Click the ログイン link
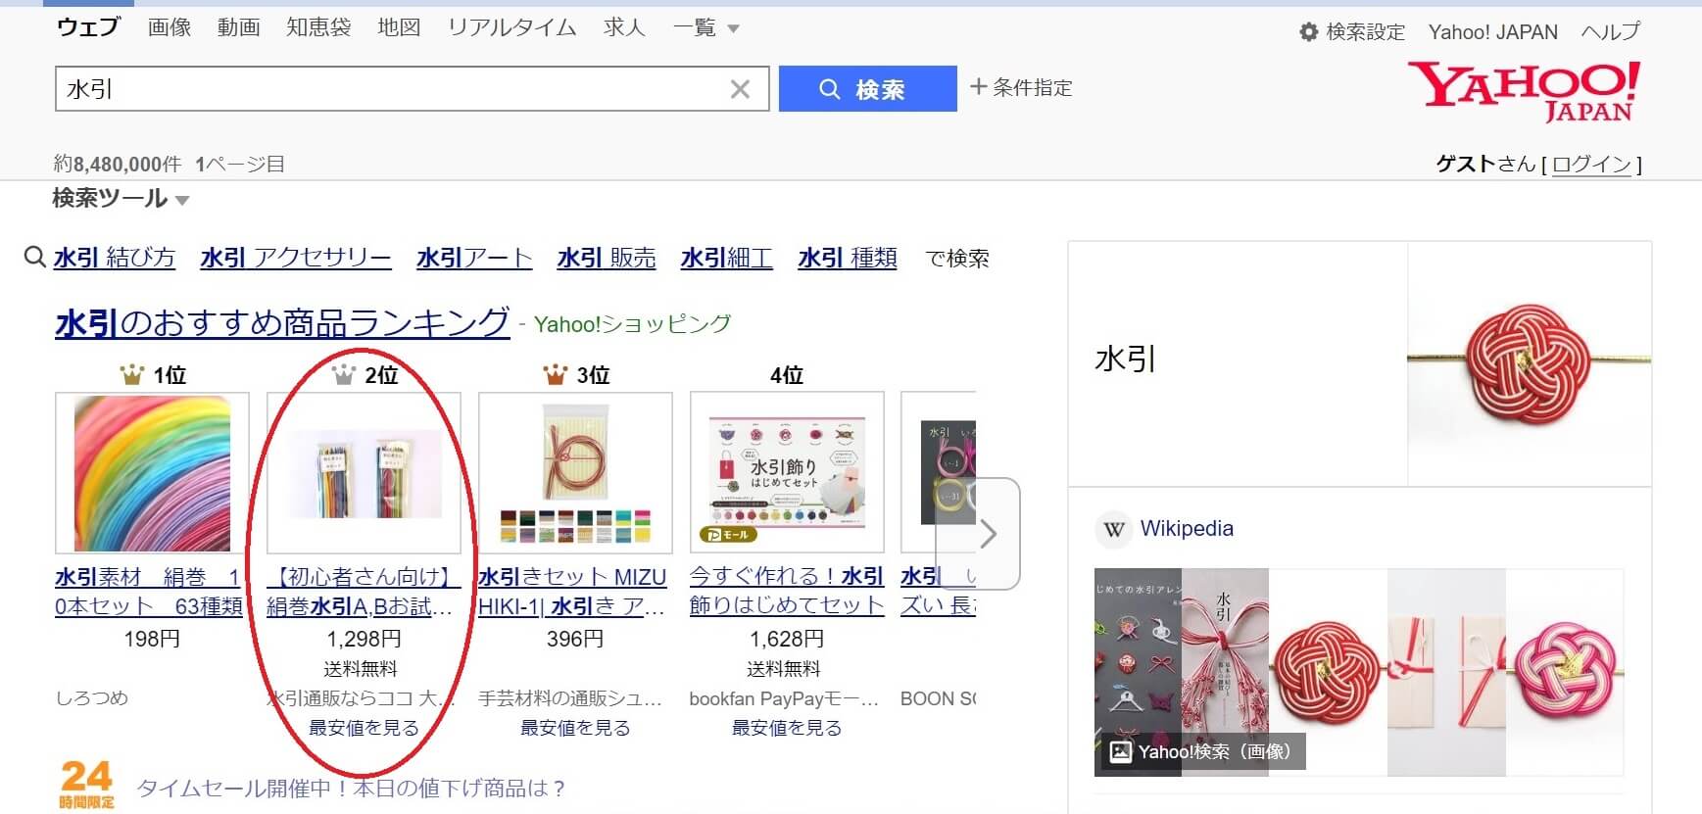Image resolution: width=1702 pixels, height=814 pixels. point(1592,165)
